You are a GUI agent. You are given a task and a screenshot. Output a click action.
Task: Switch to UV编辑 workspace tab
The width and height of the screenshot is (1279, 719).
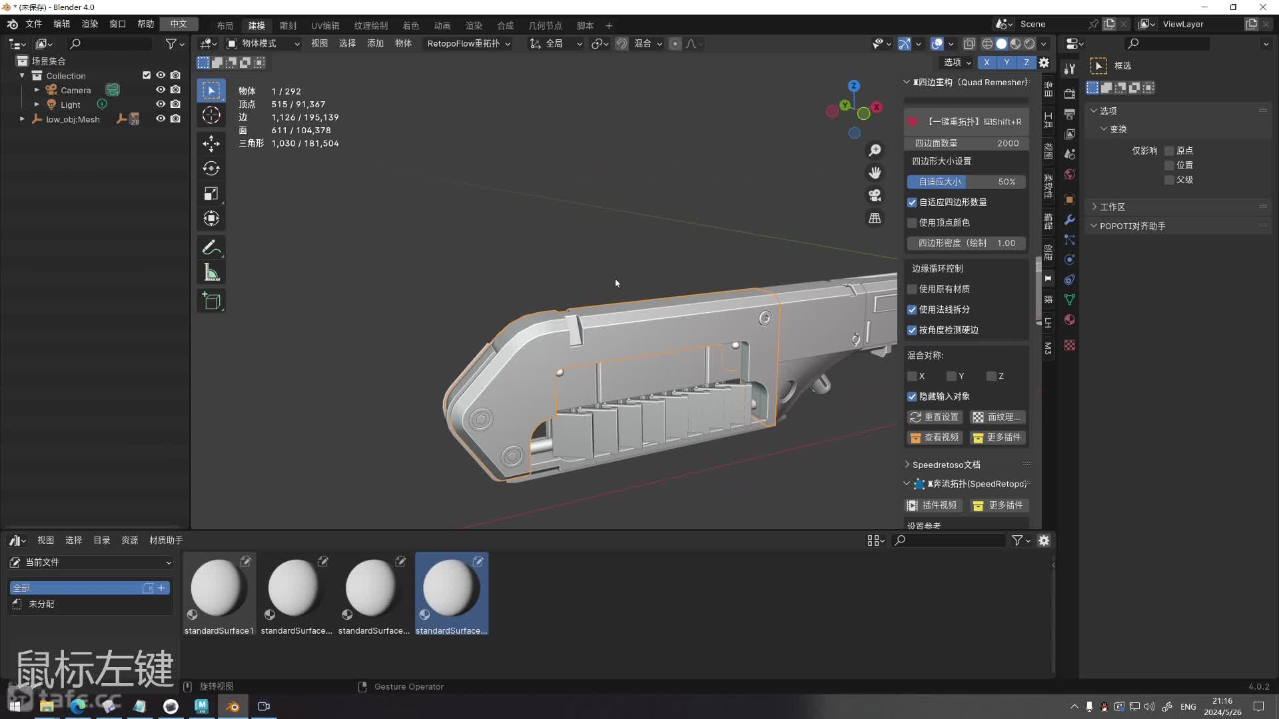tap(325, 25)
